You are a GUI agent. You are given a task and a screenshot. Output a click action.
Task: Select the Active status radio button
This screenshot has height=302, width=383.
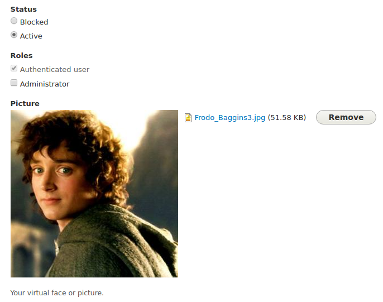14,35
